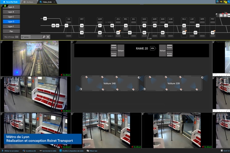
Task: Open the train interior video tile 8
Action: [106, 130]
